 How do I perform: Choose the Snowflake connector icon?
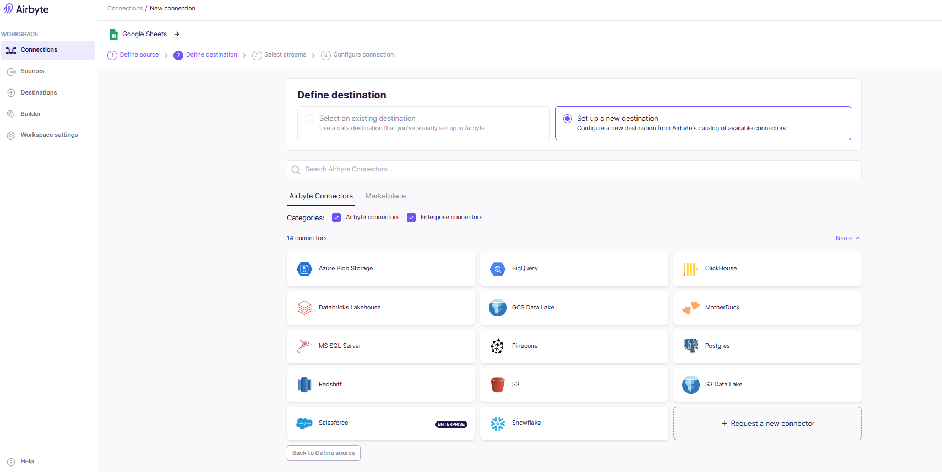[498, 424]
